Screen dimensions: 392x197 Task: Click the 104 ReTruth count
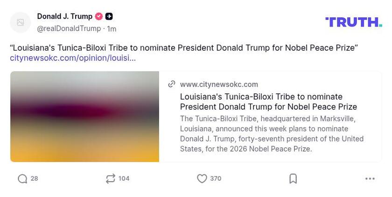coord(124,179)
